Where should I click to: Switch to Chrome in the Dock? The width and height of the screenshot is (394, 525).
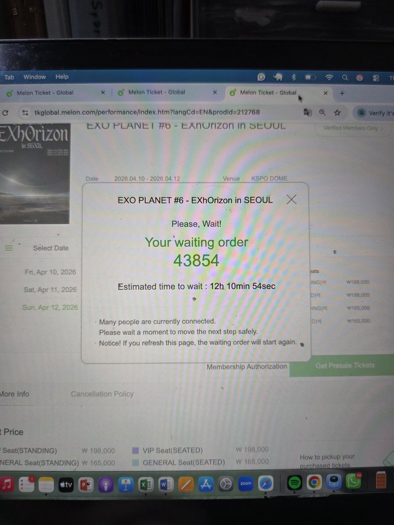pos(314,482)
